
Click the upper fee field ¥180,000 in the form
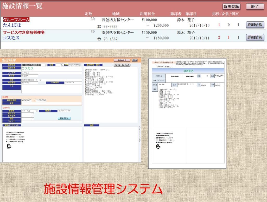41,100
